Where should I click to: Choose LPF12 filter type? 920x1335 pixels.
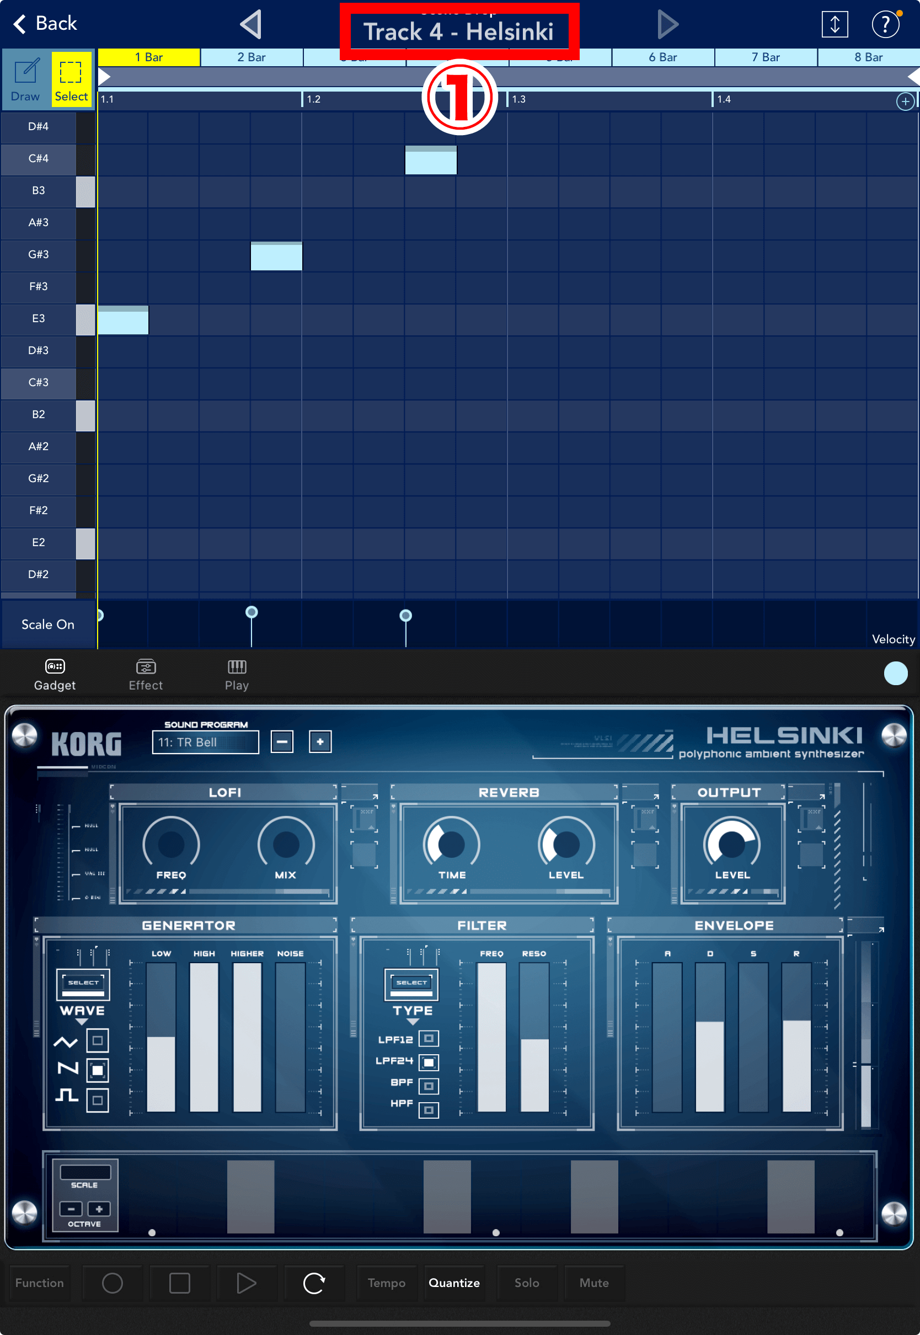click(x=429, y=1039)
